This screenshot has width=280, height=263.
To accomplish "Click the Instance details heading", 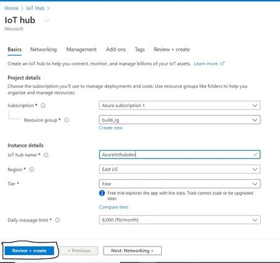I will 26,145.
